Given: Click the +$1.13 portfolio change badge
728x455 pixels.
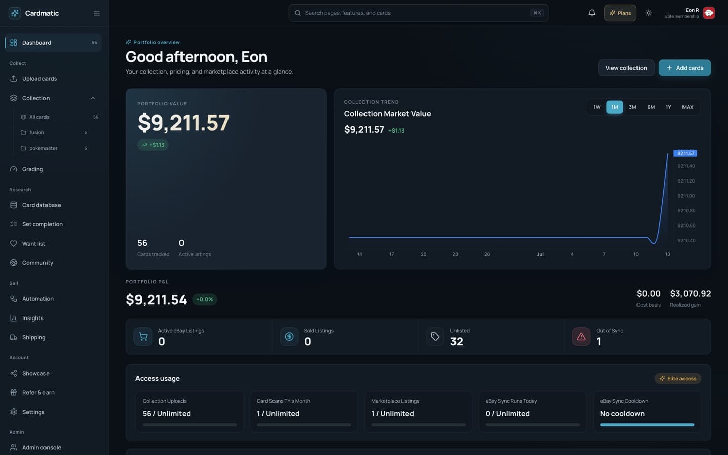Looking at the screenshot, I should pos(153,145).
